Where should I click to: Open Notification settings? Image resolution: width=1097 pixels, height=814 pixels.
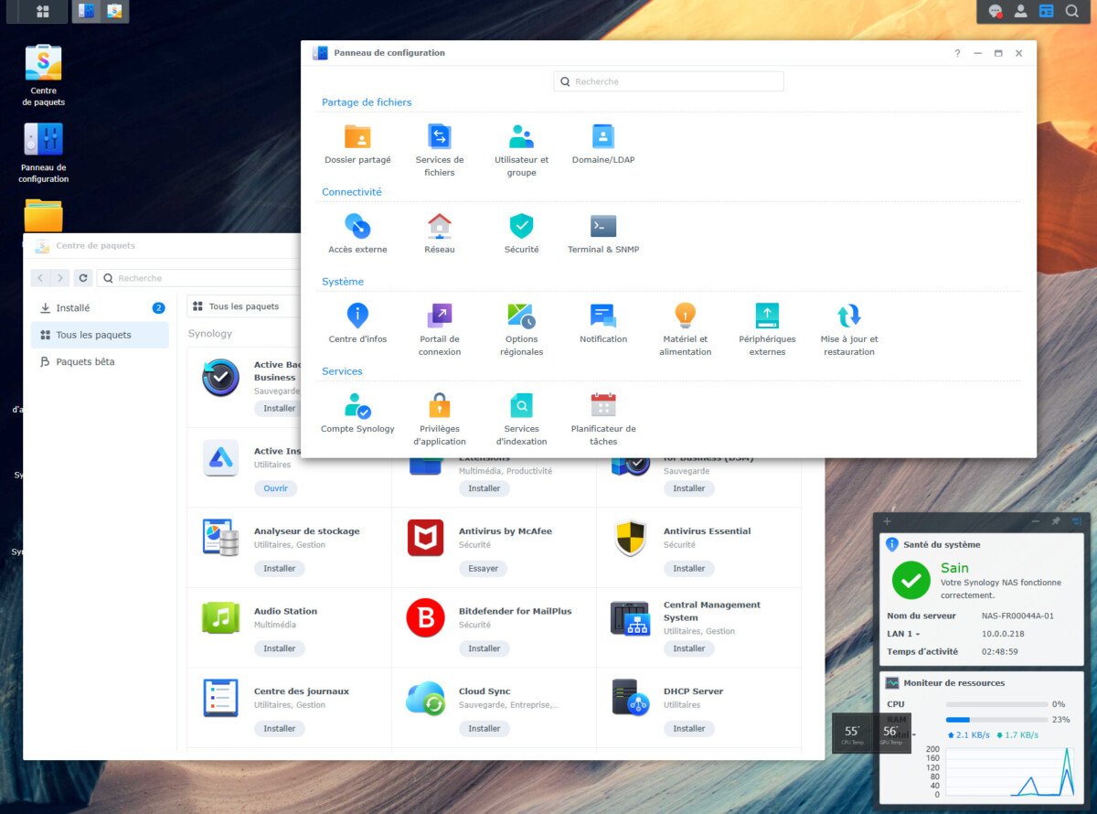click(602, 316)
